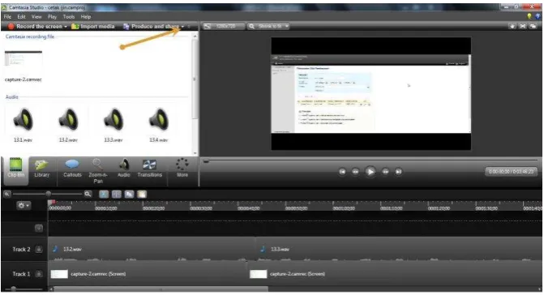
Task: Open the Help menu
Action: pos(86,17)
